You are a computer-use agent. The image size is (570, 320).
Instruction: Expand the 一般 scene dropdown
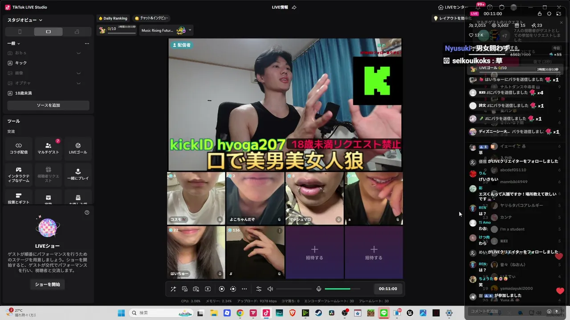point(14,43)
